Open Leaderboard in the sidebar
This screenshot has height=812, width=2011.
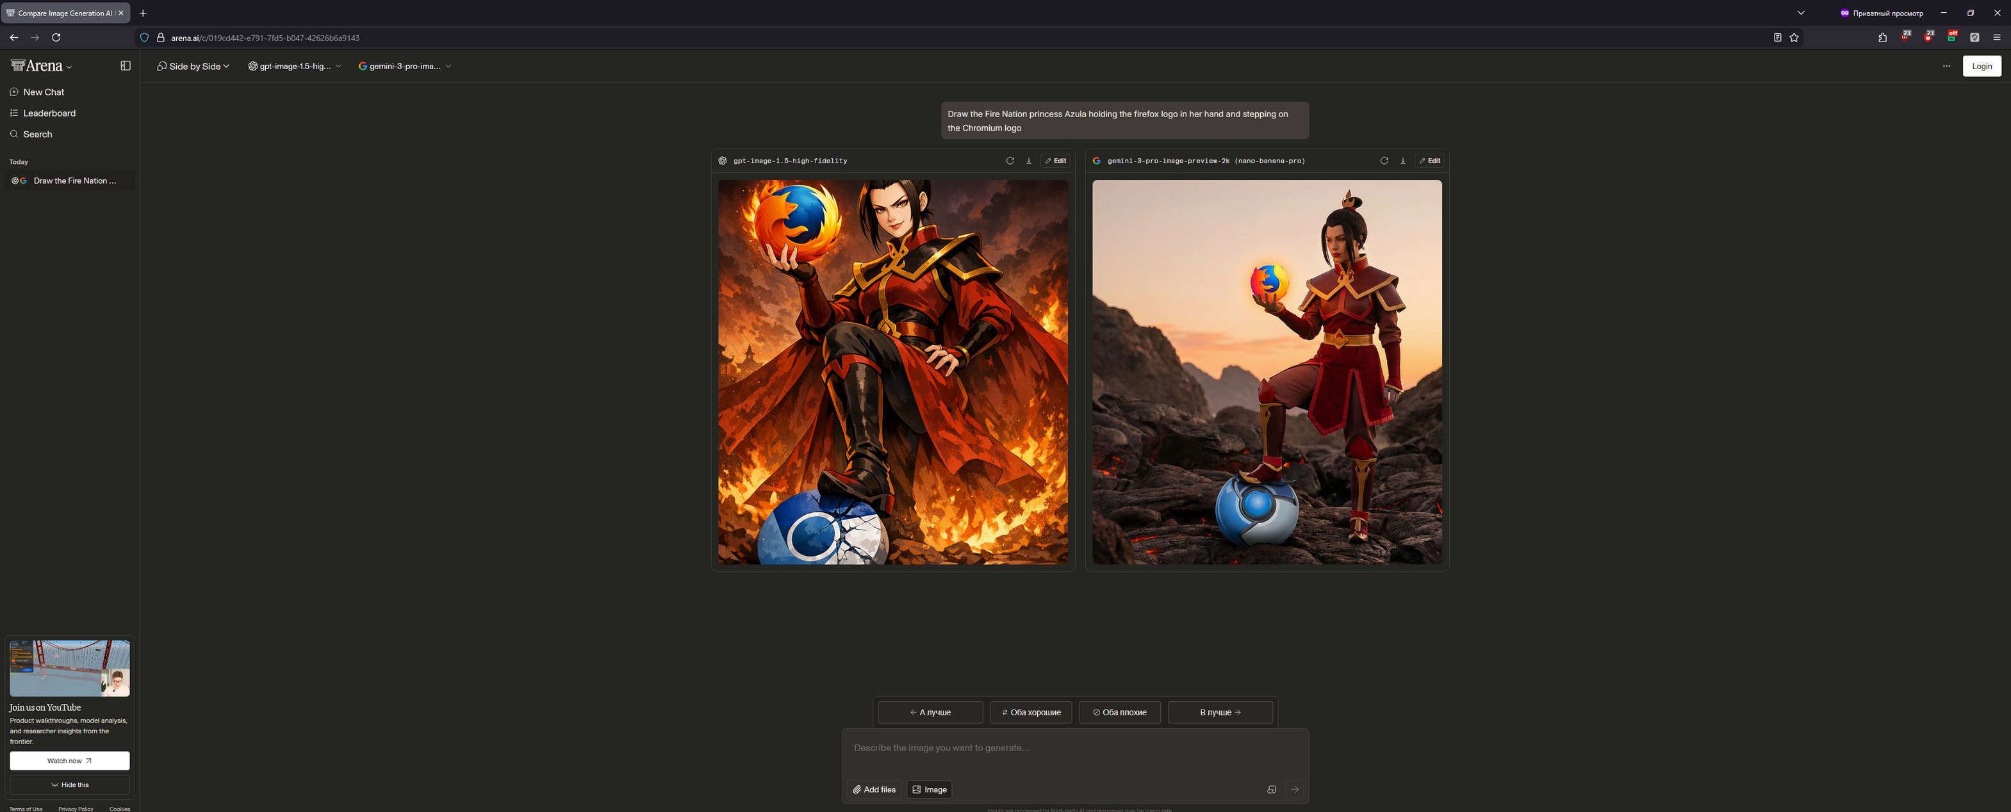pyautogui.click(x=49, y=113)
